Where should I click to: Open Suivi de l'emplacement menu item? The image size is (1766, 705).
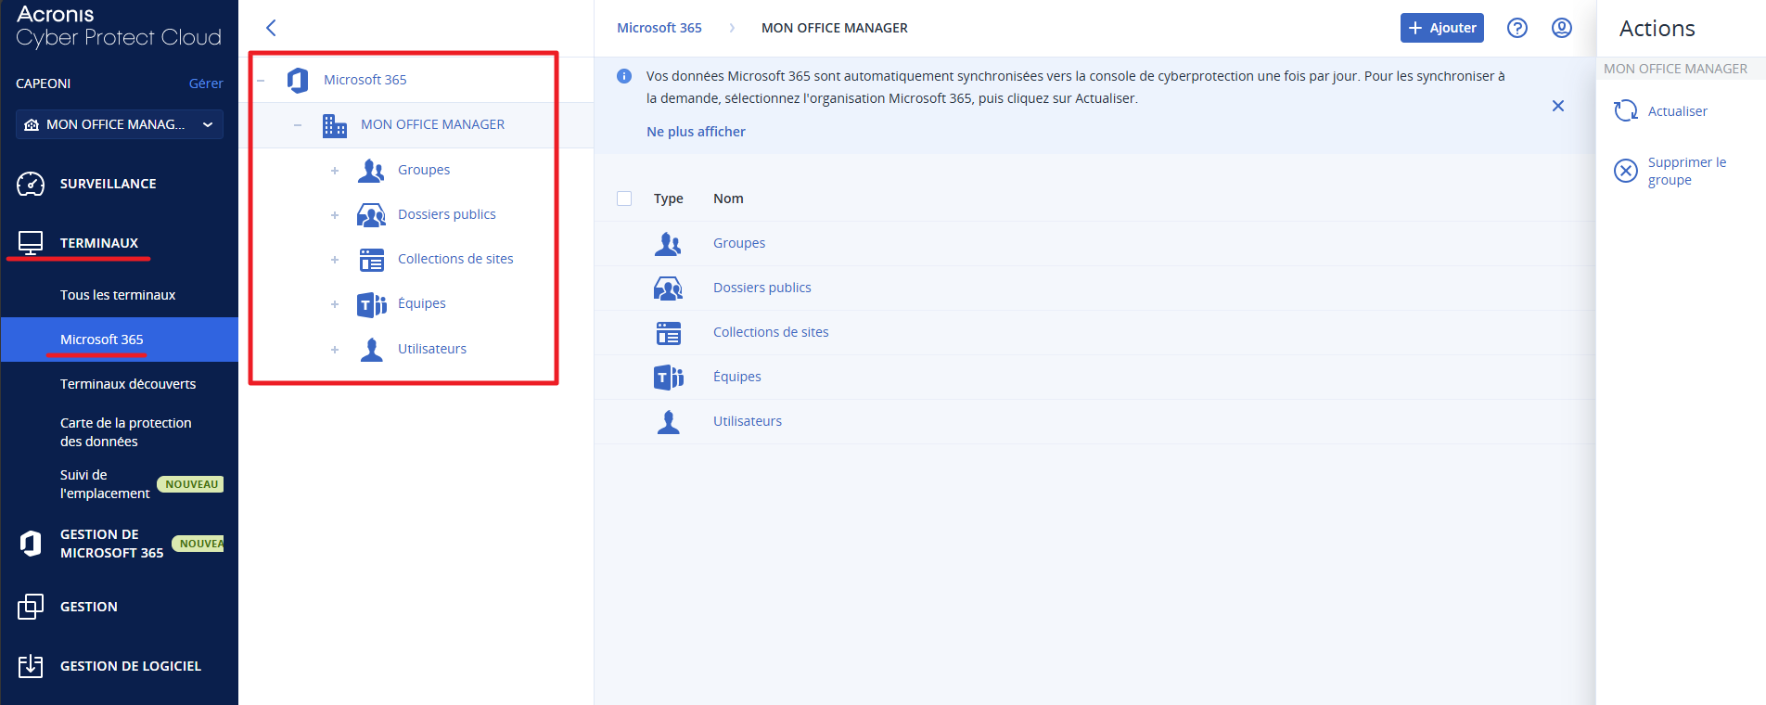(x=105, y=484)
